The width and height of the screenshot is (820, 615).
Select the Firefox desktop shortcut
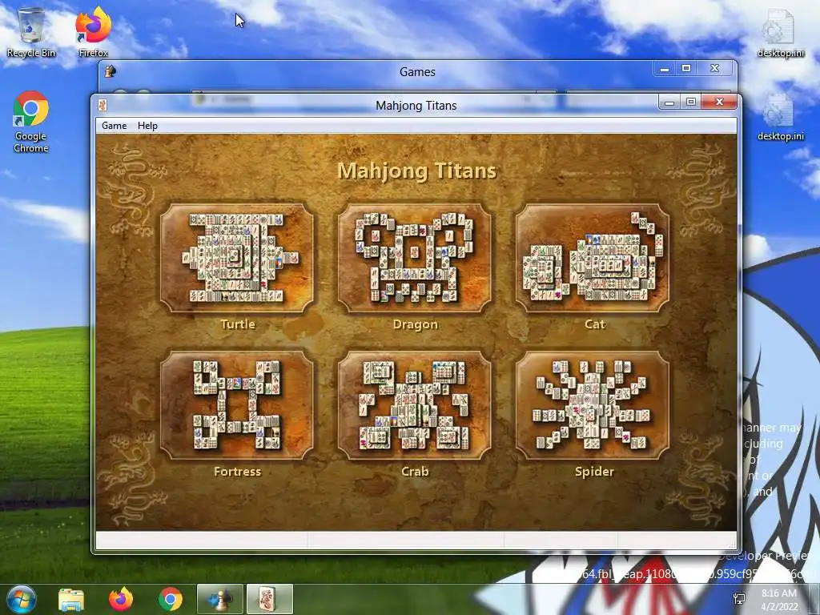(x=93, y=31)
